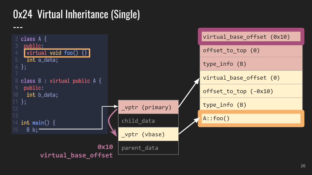
Task: Click the '_vptr (vbase)' memory cell
Action: coord(148,134)
